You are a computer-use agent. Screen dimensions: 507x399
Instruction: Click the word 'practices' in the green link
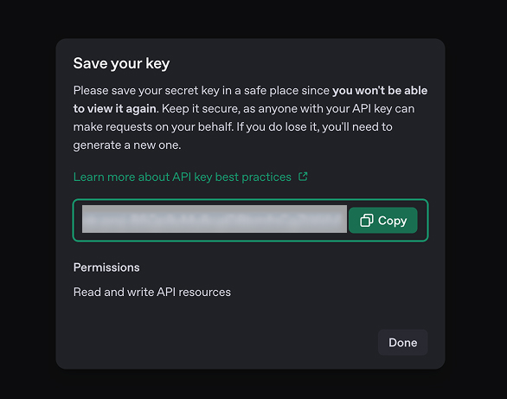point(266,177)
